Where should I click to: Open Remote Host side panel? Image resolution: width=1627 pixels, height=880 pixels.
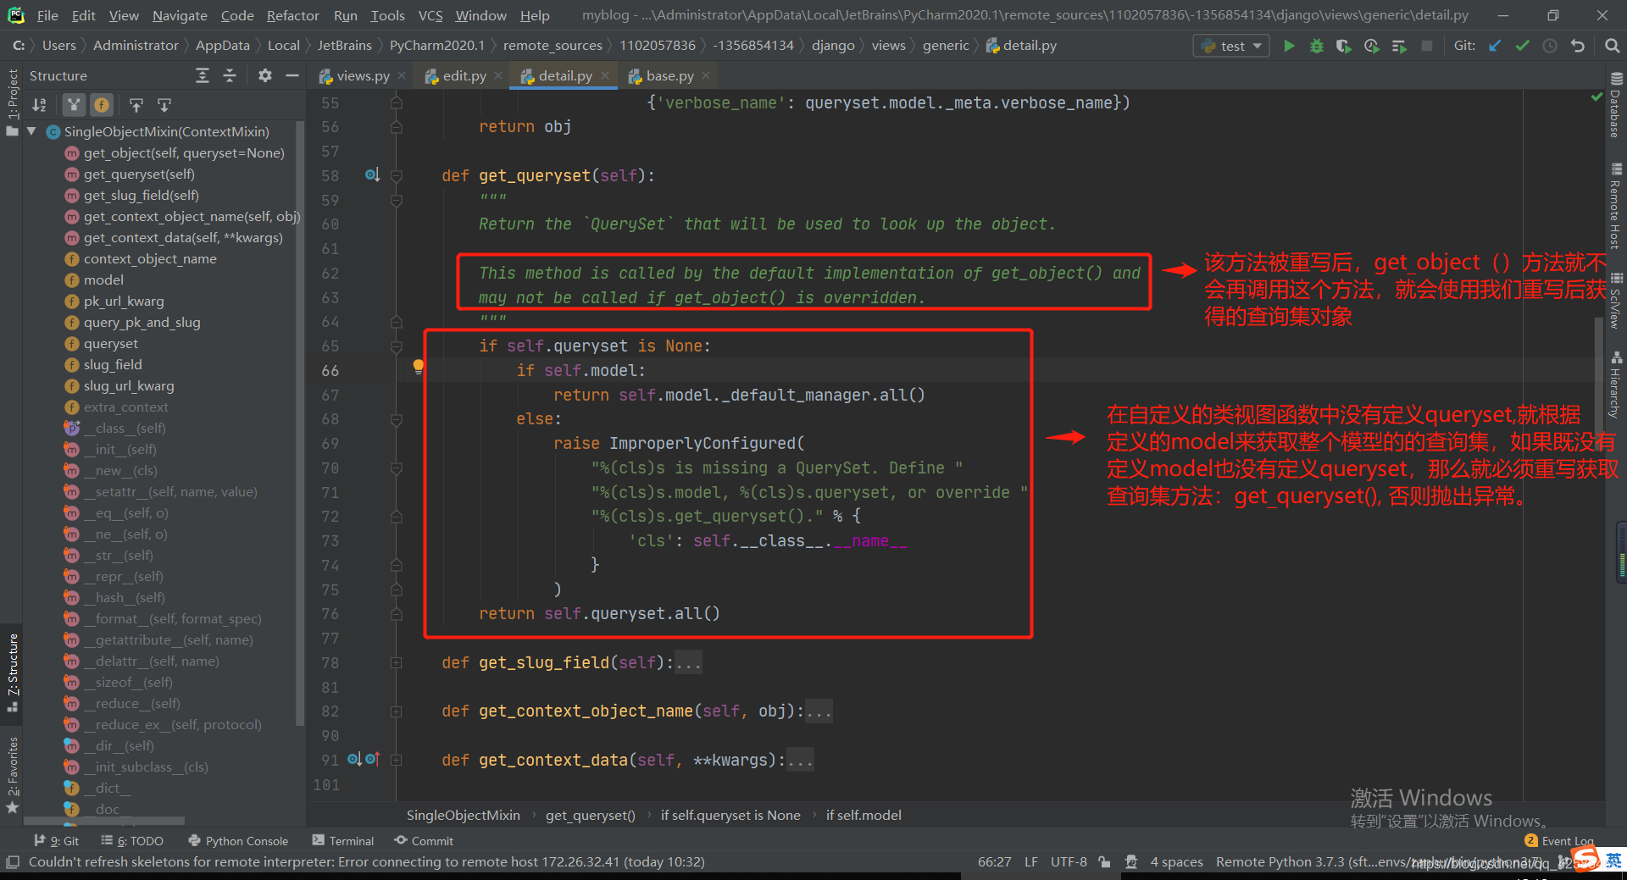(1616, 206)
